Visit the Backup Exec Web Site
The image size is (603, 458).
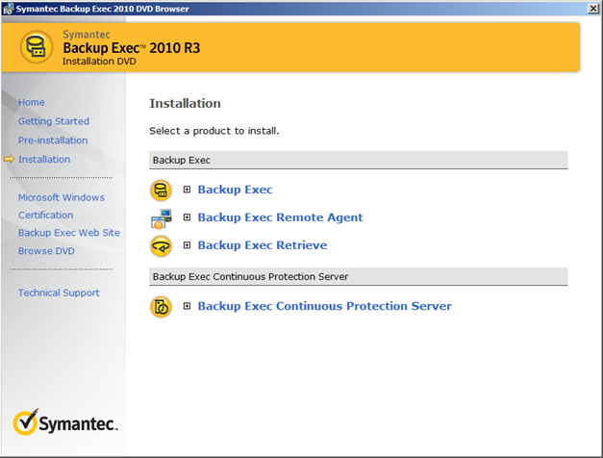tap(69, 233)
